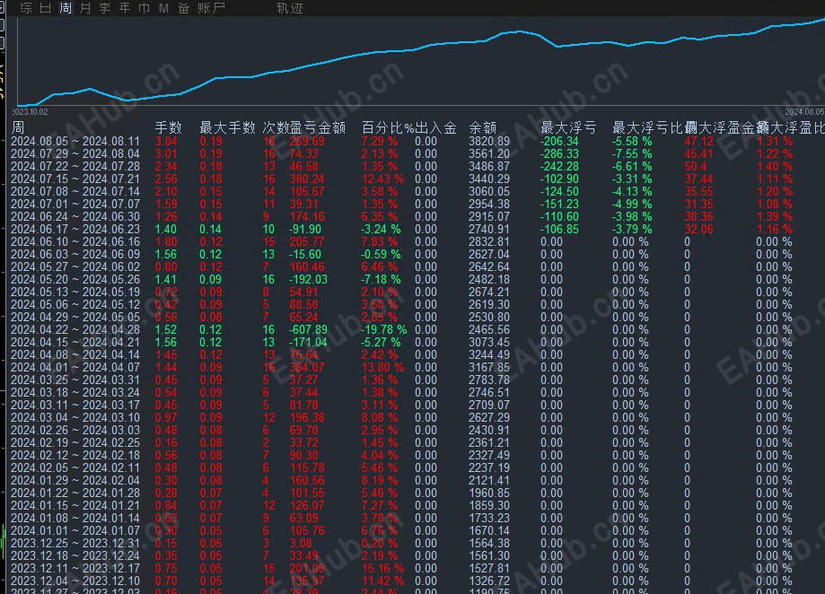The width and height of the screenshot is (825, 594).
Task: Open the M tab
Action: point(163,8)
